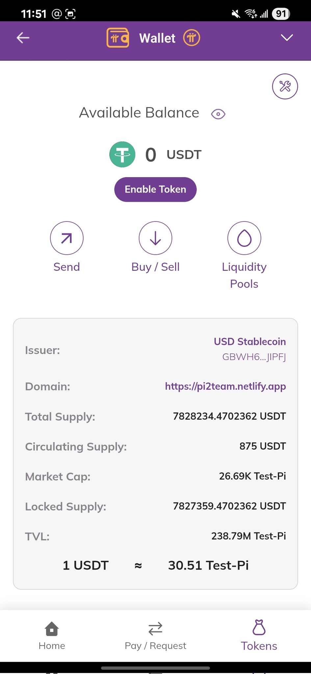Tap the green Tether USDT logo
The image size is (311, 674).
point(122,154)
